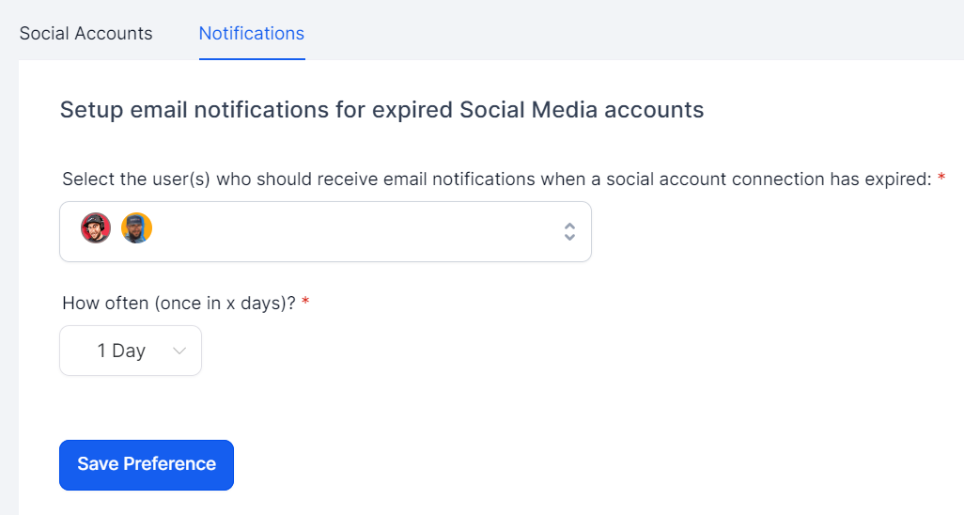Click the second user avatar with orange background

coord(136,228)
